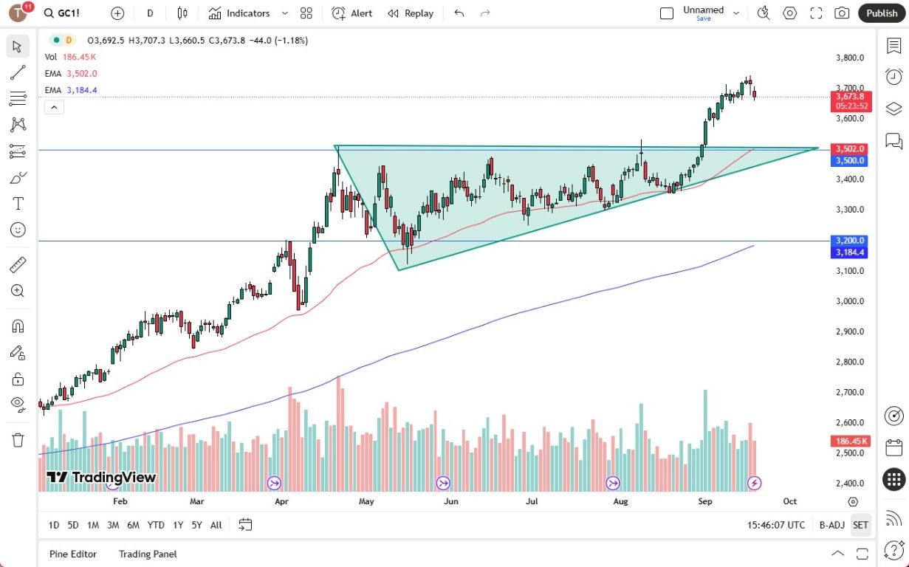The image size is (909, 567).
Task: Switch to the Trading Panel tab
Action: click(147, 554)
